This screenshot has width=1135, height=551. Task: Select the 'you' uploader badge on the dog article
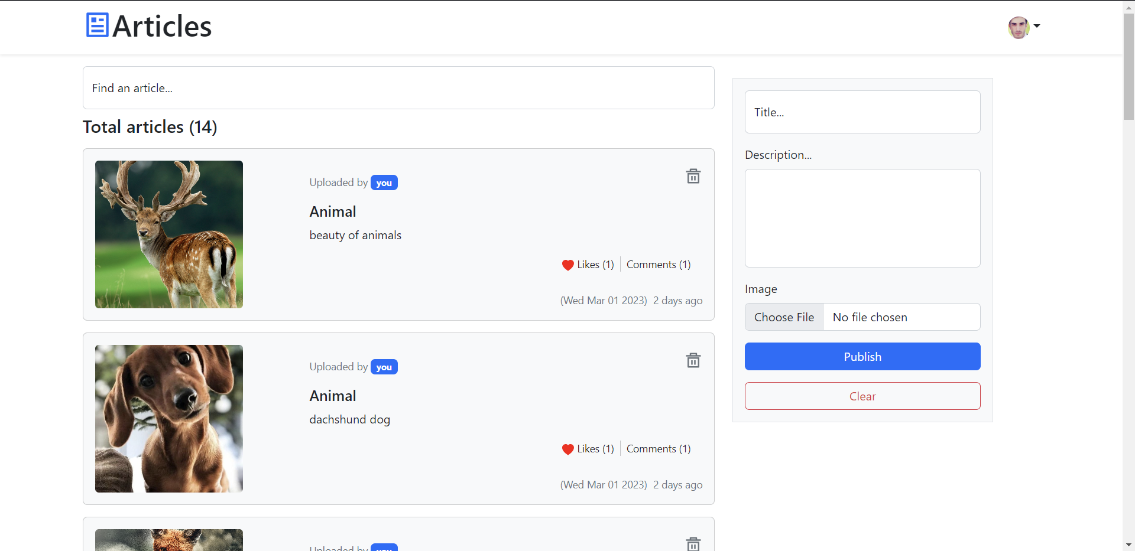coord(384,367)
